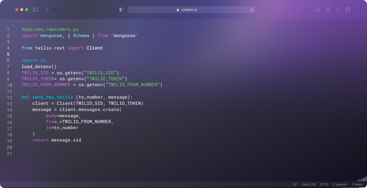Open the privacy shield report icon

(x=121, y=10)
